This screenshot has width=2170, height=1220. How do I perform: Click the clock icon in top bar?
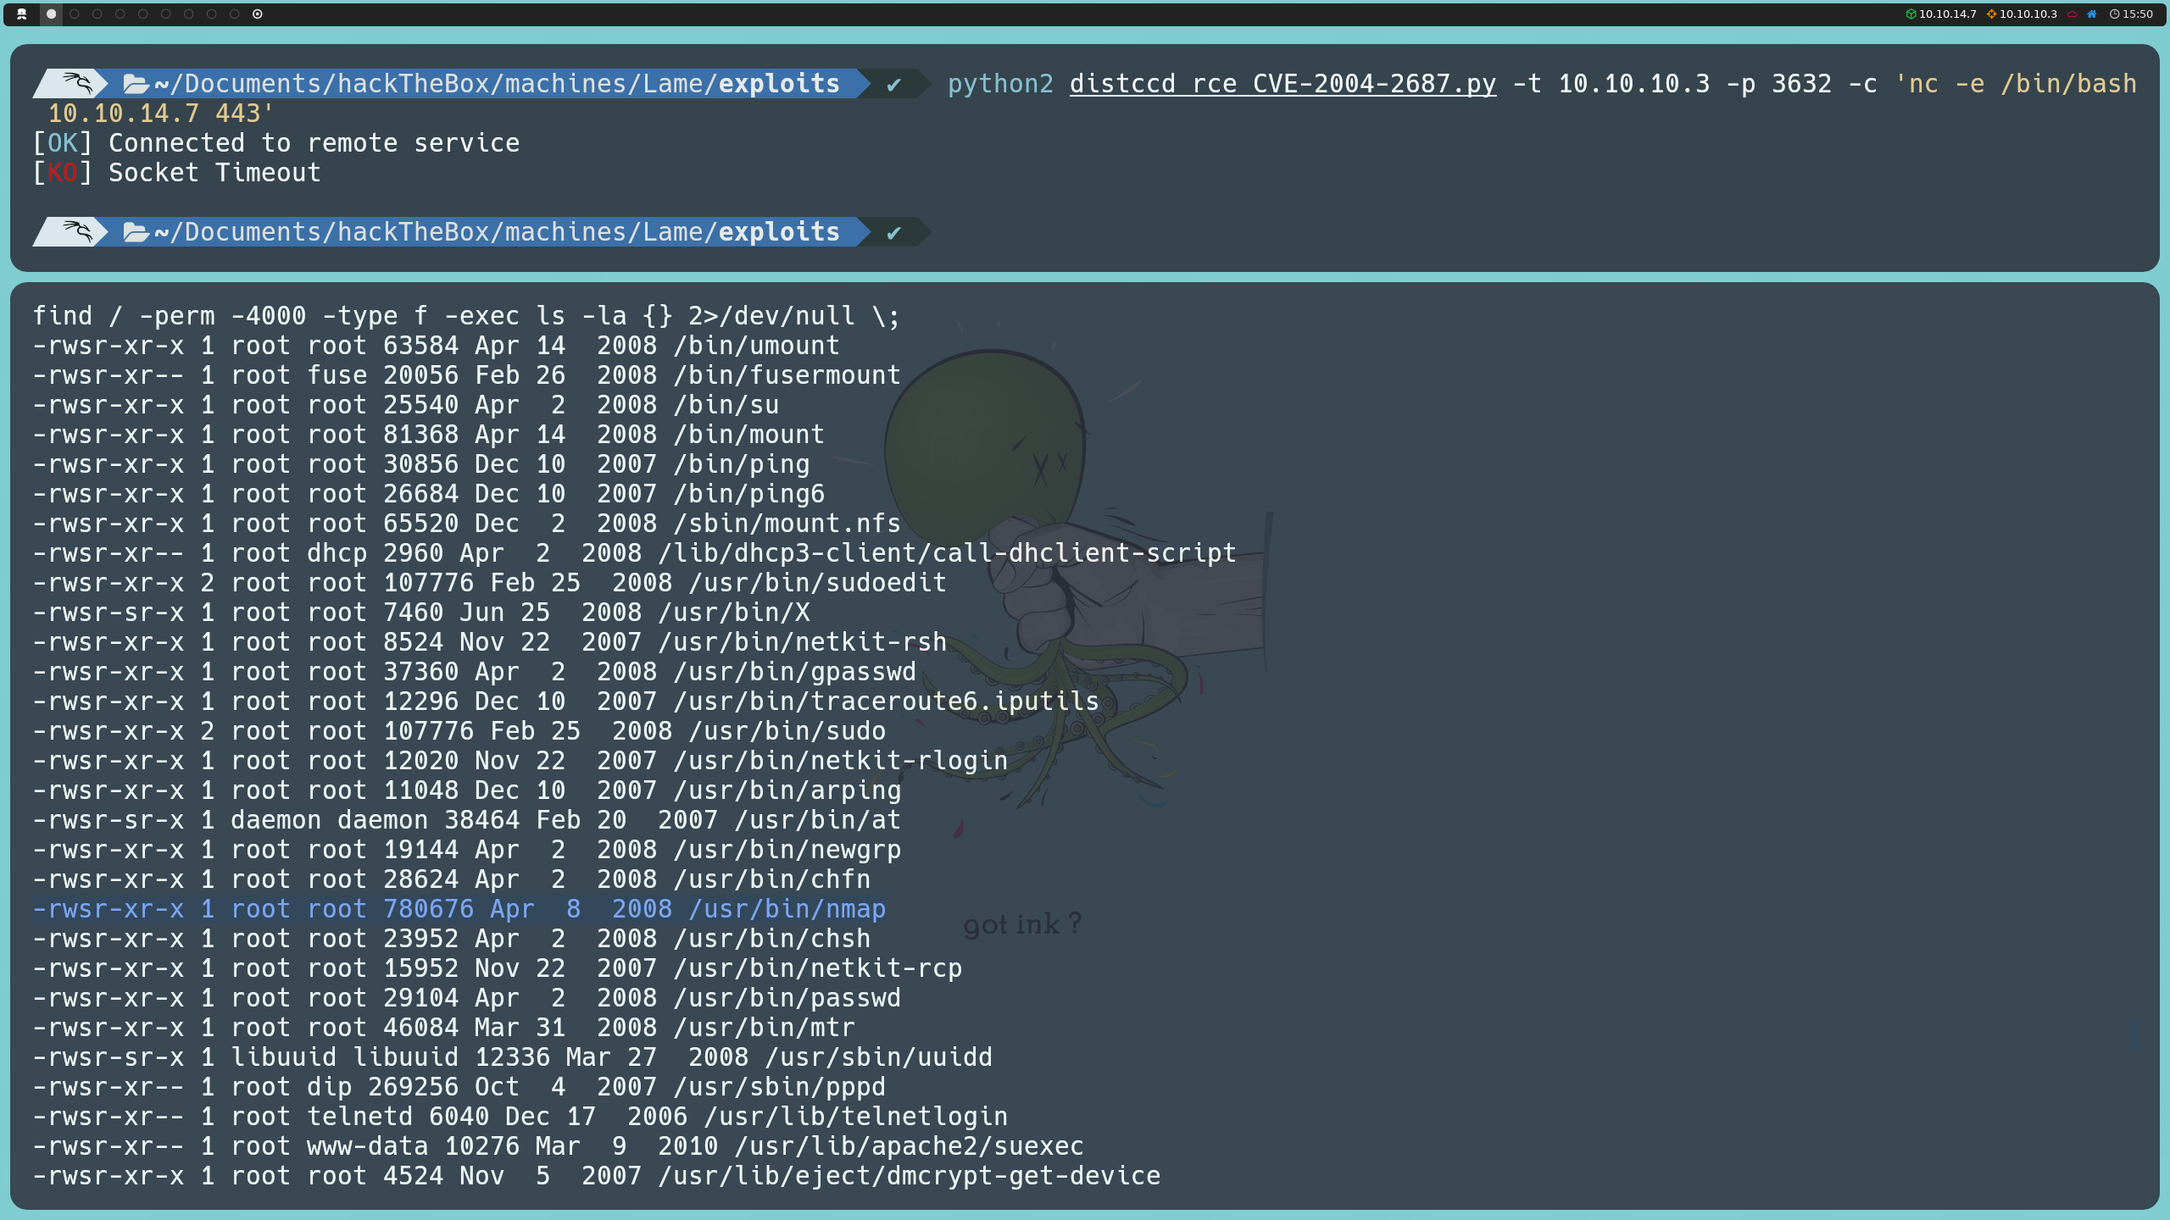[x=2114, y=14]
